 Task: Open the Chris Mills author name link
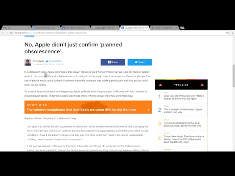click(39, 61)
